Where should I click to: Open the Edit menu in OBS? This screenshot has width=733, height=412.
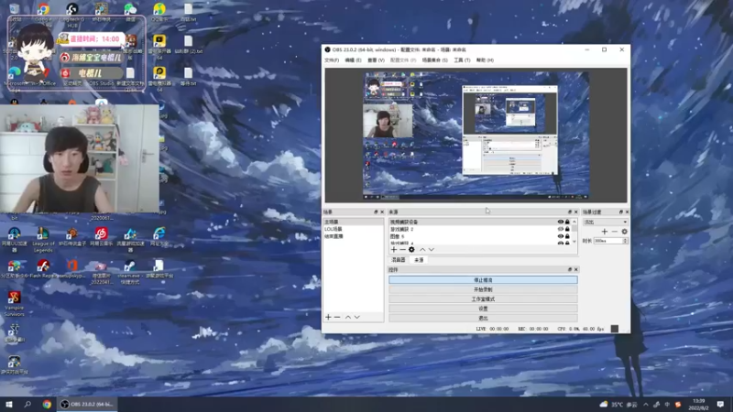click(x=353, y=60)
